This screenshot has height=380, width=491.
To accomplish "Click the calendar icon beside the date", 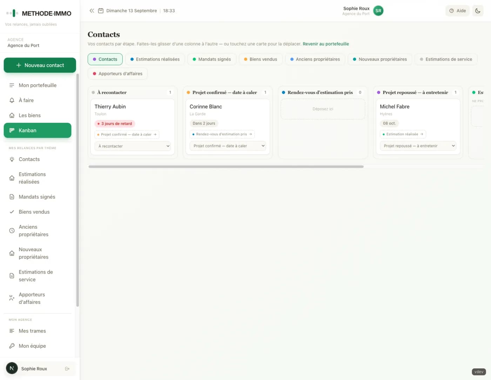I will coord(101,11).
